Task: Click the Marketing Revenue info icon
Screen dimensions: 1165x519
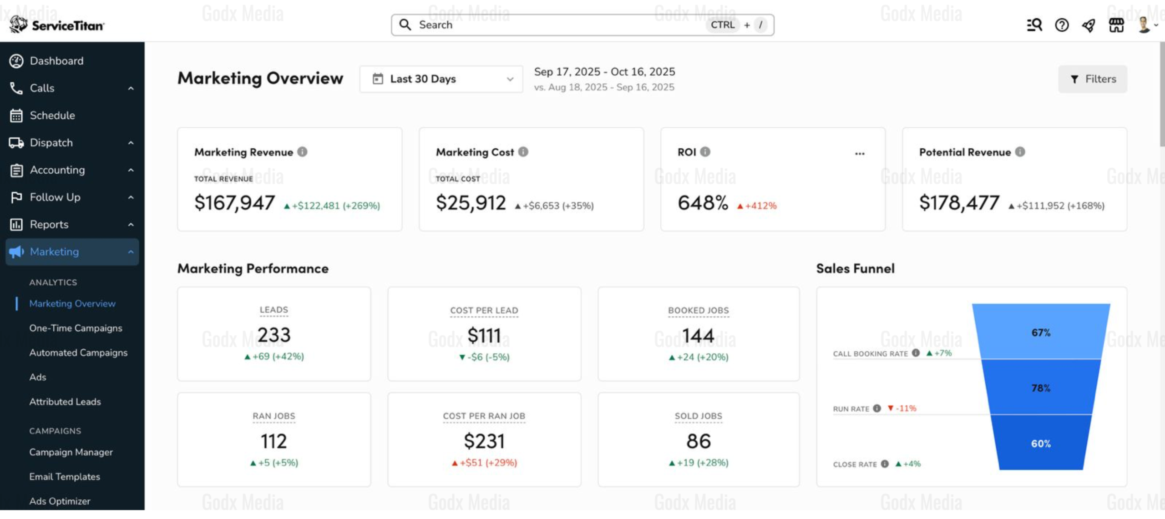Action: pos(302,152)
